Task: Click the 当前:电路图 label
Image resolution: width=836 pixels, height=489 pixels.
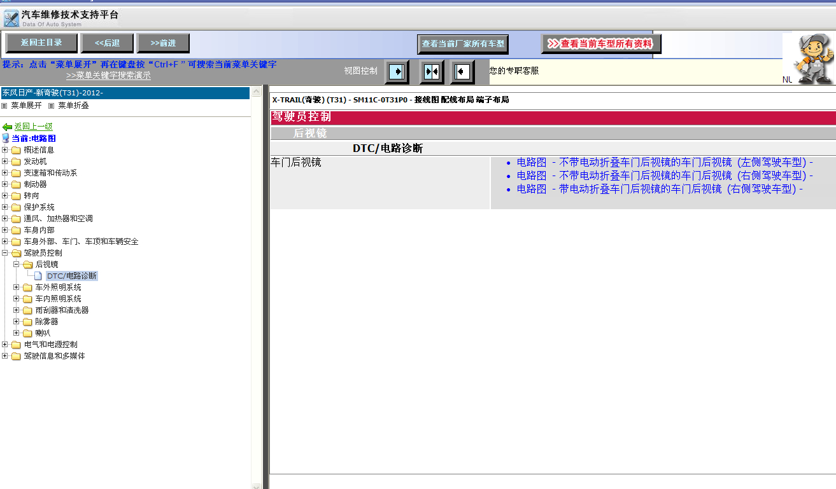Action: point(34,138)
